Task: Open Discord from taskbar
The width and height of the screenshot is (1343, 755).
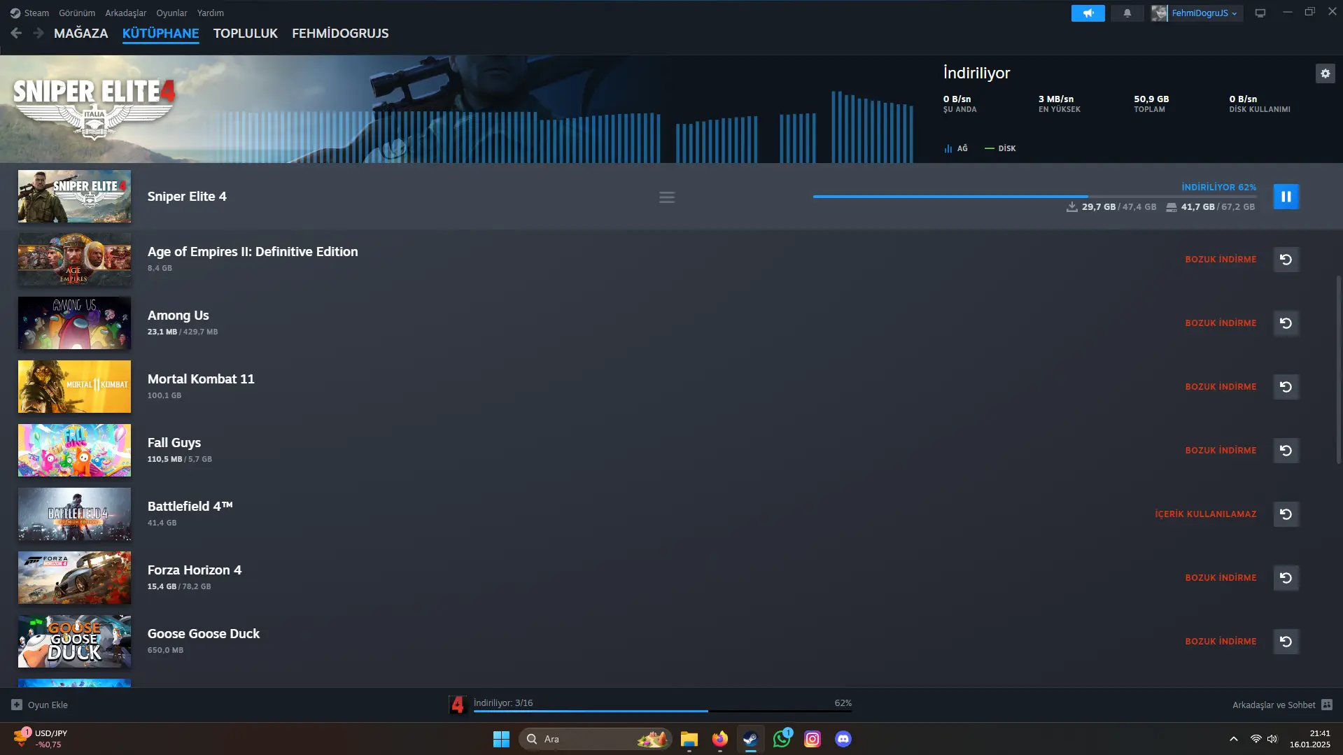Action: 843,739
